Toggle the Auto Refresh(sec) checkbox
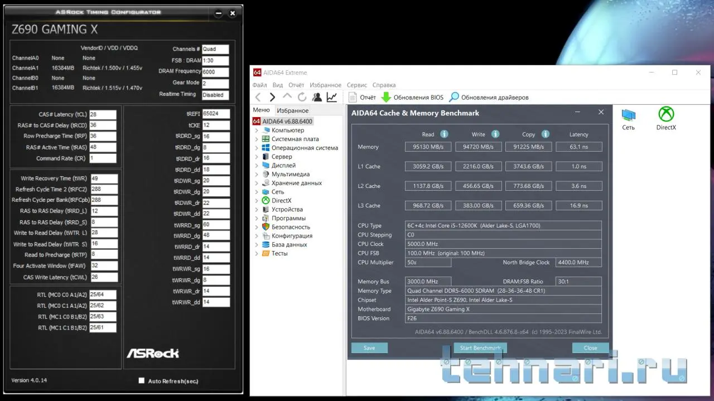Screen dimensions: 714x401 click(x=141, y=380)
